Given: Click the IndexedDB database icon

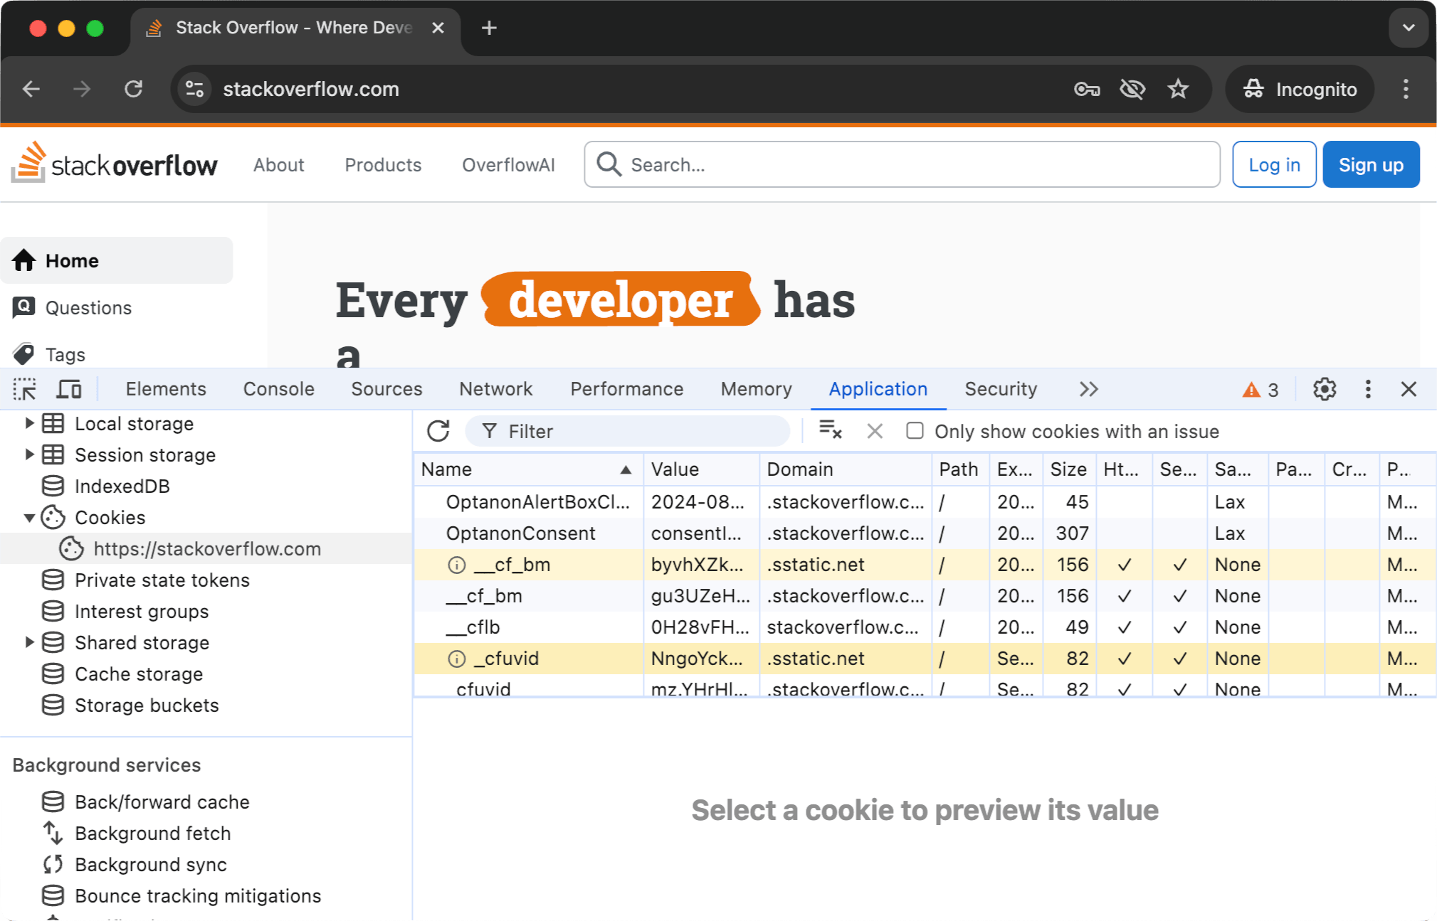Looking at the screenshot, I should [53, 486].
